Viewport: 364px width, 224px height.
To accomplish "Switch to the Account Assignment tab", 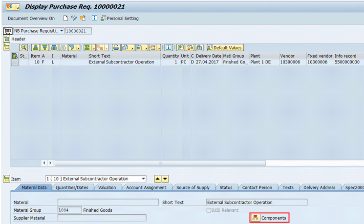I will click(x=147, y=187).
